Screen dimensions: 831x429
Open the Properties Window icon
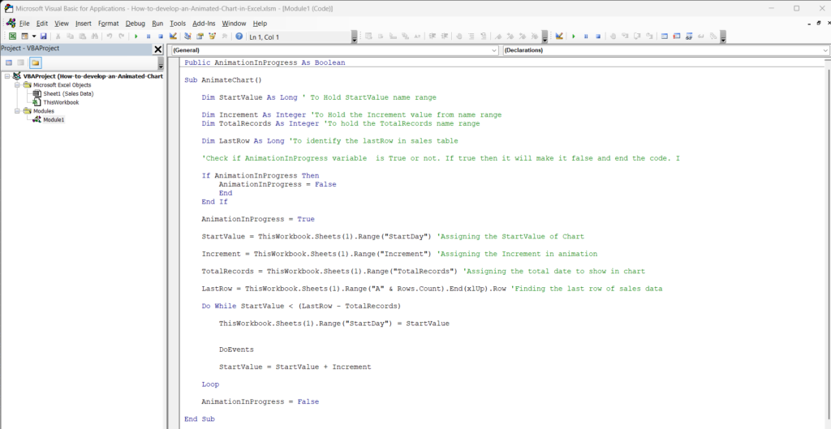(x=200, y=36)
